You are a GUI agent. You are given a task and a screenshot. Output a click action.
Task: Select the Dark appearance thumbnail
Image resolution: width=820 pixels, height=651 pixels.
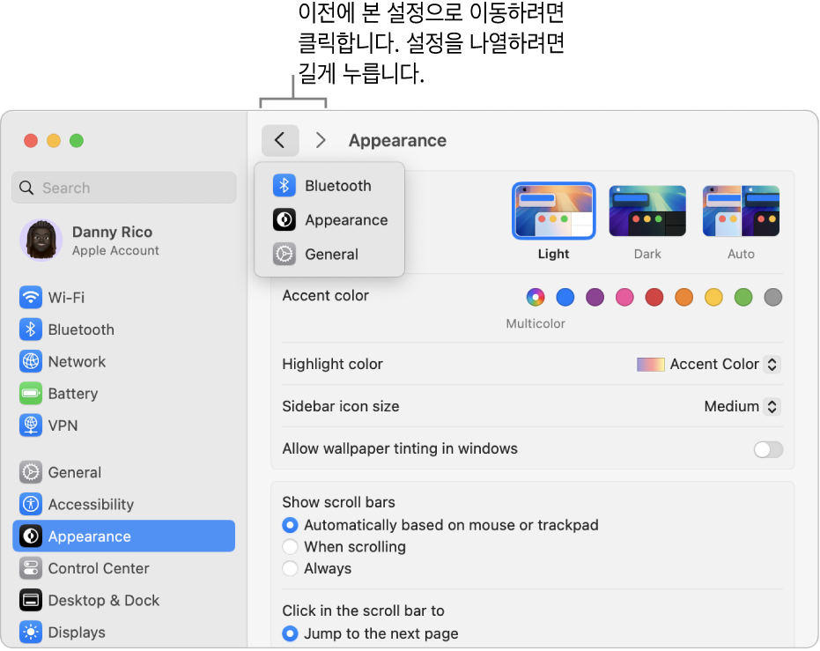647,211
